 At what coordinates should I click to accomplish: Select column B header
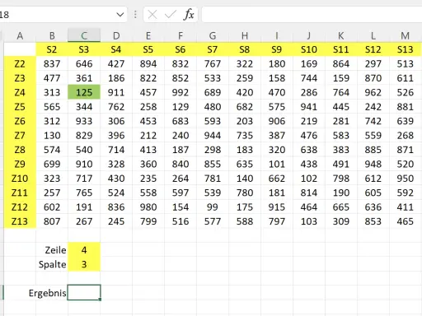click(x=52, y=35)
